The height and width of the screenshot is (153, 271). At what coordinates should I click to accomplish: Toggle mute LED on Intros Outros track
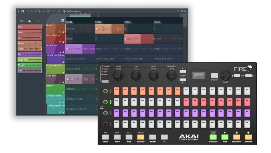point(63,42)
